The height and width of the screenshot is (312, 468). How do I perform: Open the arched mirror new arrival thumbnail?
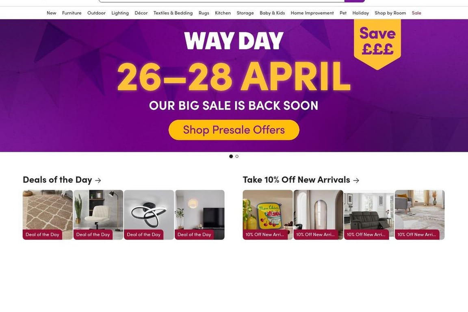click(318, 214)
